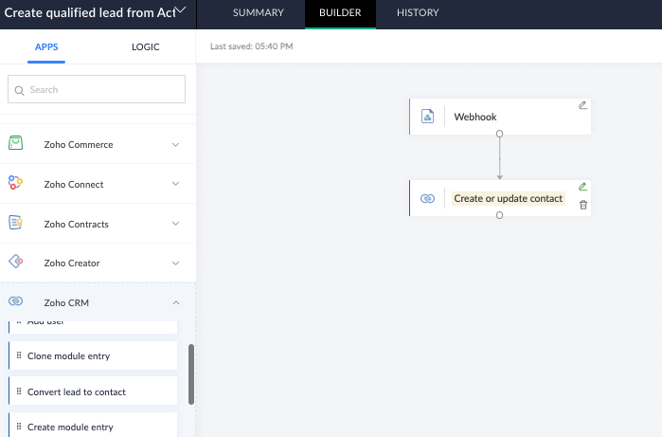This screenshot has width=662, height=437.
Task: Open the flow title dropdown chevron
Action: [181, 9]
